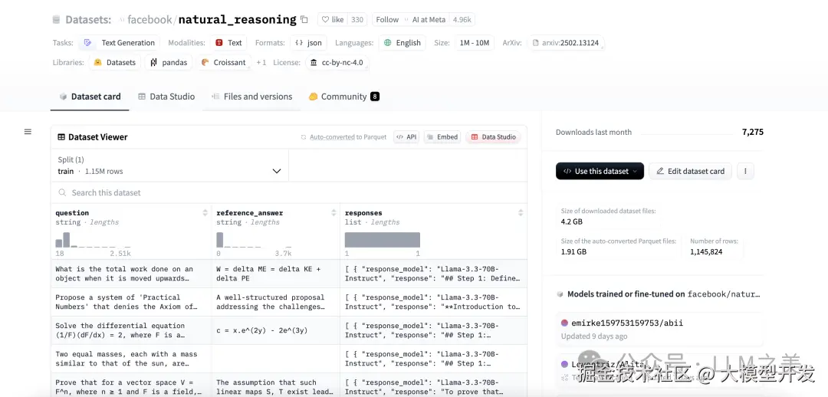Open the table of contents hamburger icon

(28, 132)
